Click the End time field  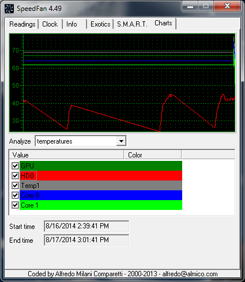pyautogui.click(x=86, y=240)
